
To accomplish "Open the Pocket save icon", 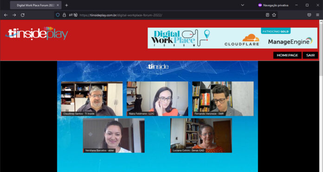I will tap(309, 15).
